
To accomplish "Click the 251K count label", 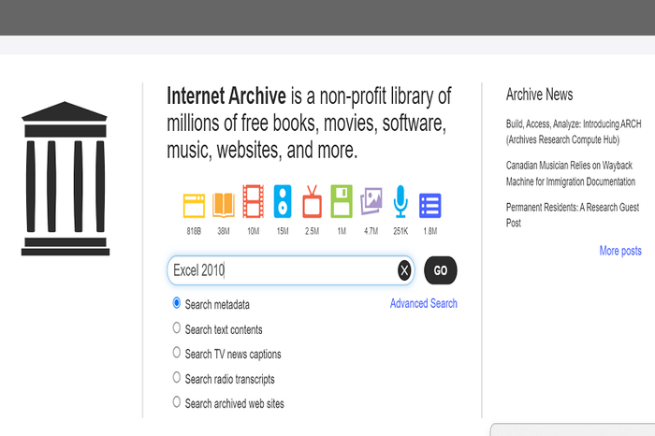I will pyautogui.click(x=400, y=231).
